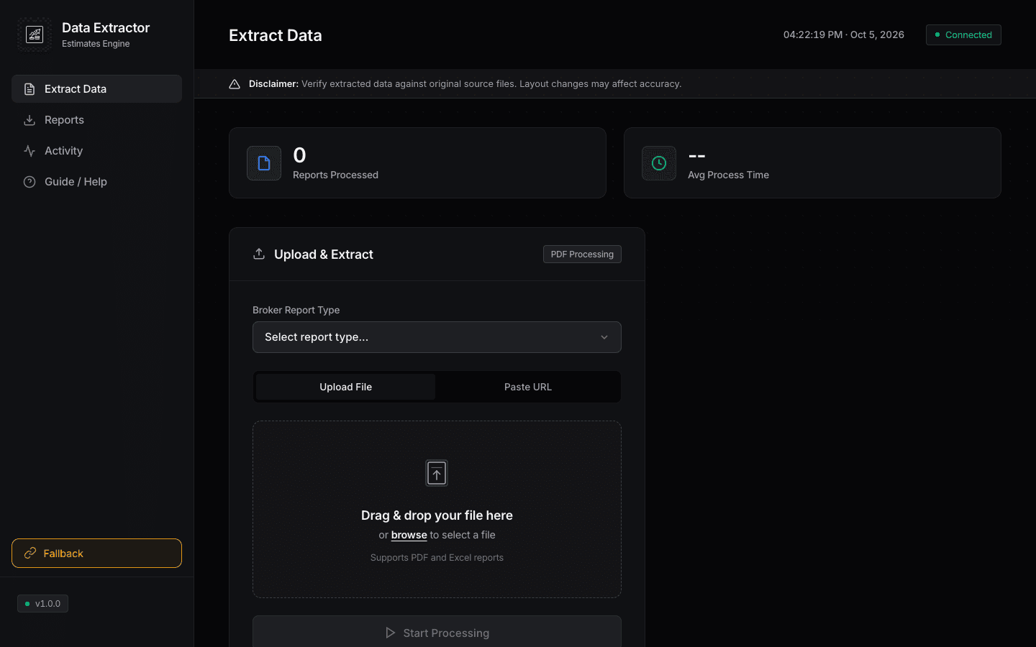
Task: Click the 'Estimates Engine' subtitle
Action: (96, 44)
